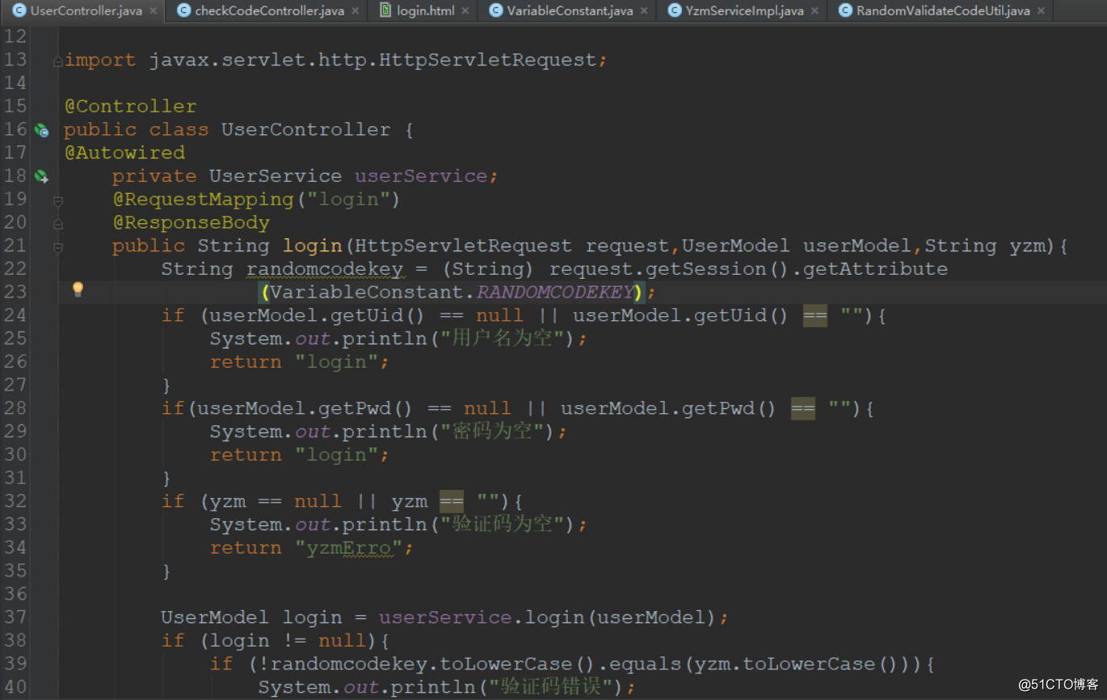Viewport: 1107px width, 700px height.
Task: Click the login != null condition on line 38
Action: click(x=287, y=640)
